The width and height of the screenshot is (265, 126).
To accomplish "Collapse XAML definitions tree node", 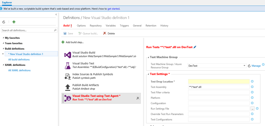I will 4,65.
